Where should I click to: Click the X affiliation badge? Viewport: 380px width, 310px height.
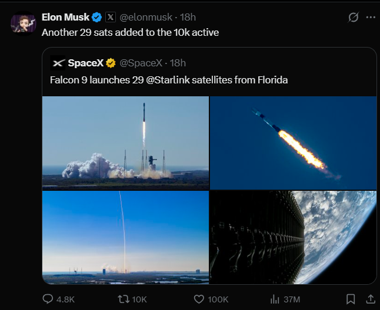click(x=111, y=18)
